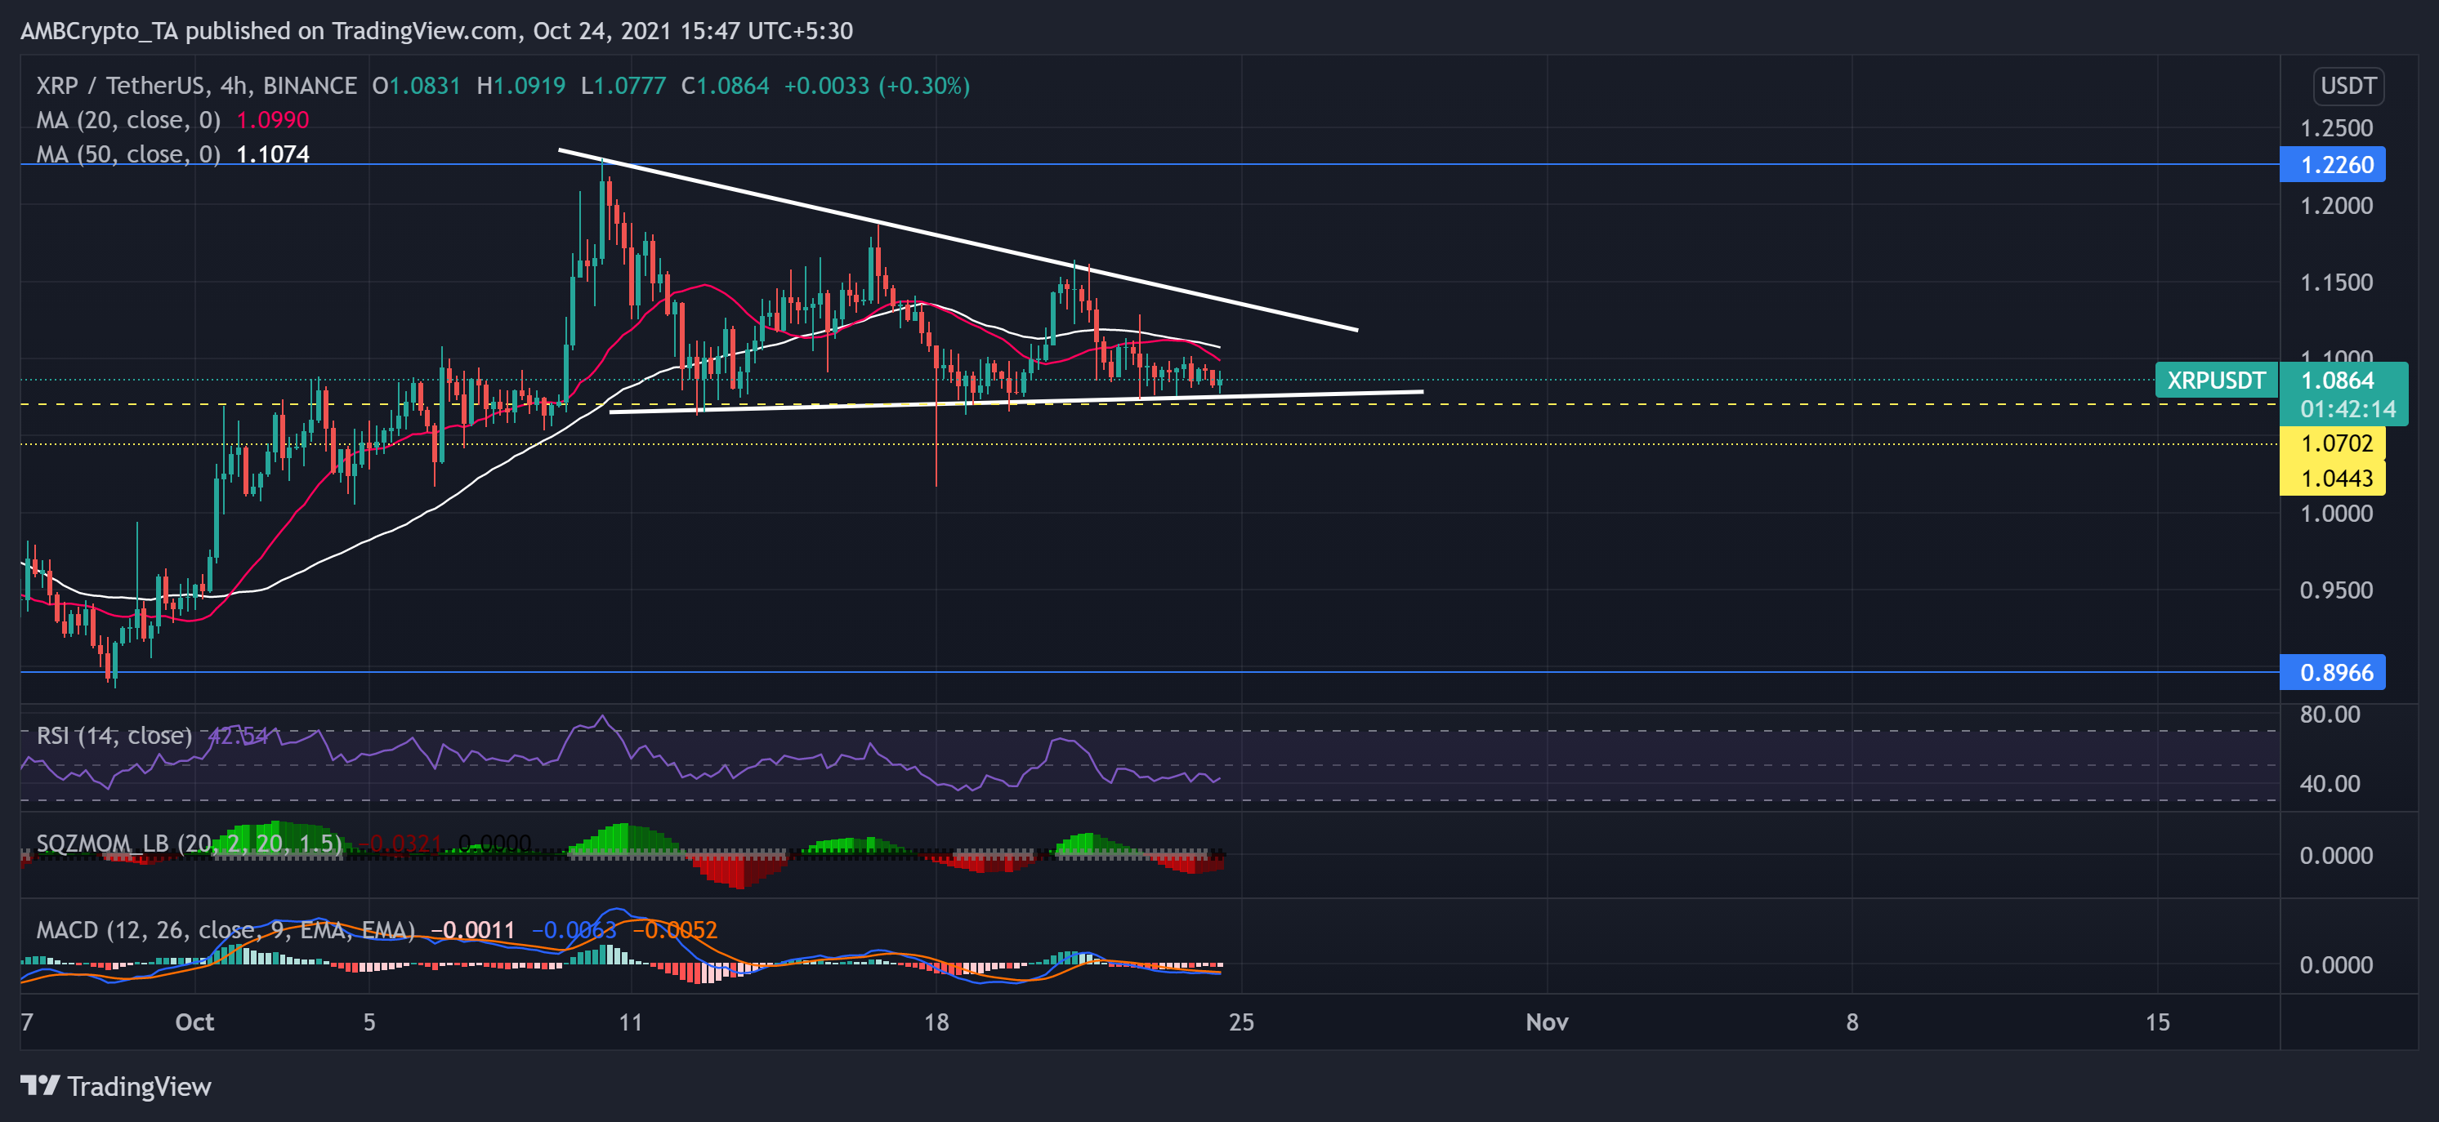Image resolution: width=2439 pixels, height=1122 pixels.
Task: Click the BINANCE exchange label
Action: (309, 85)
